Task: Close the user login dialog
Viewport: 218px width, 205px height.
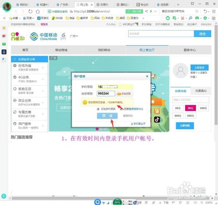Action: point(147,76)
